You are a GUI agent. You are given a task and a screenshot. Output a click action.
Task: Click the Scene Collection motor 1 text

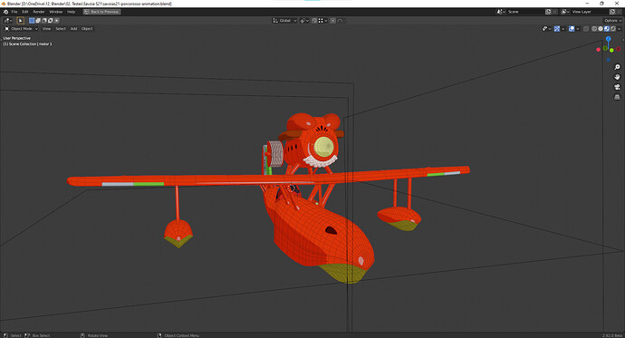point(27,43)
